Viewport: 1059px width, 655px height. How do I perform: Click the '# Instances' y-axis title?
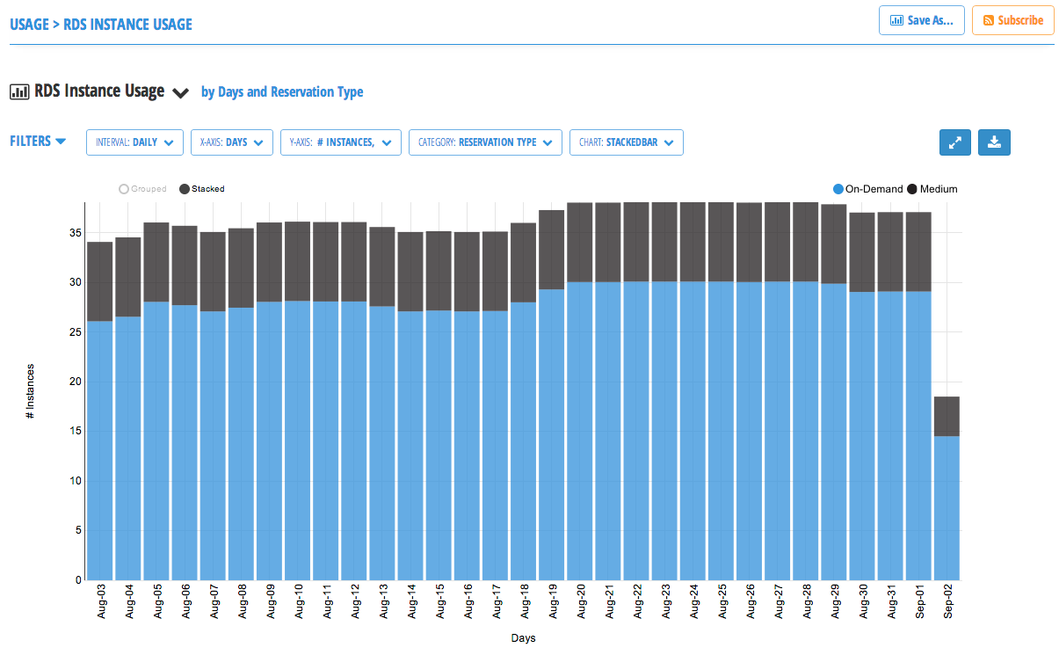point(30,390)
